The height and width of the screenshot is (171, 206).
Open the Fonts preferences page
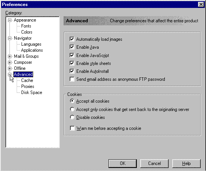click(x=26, y=26)
